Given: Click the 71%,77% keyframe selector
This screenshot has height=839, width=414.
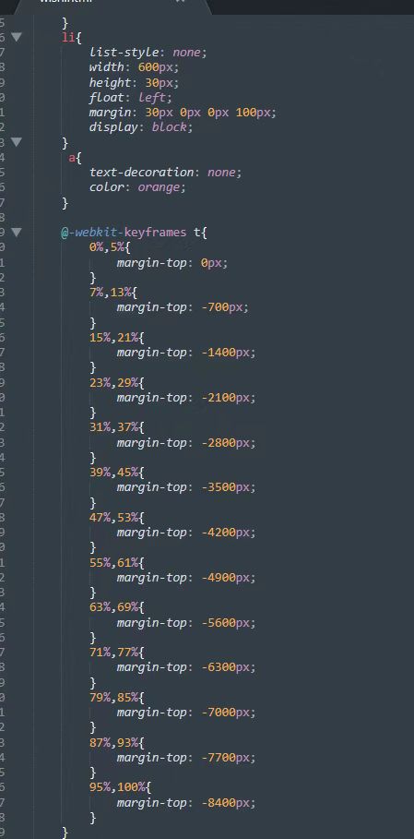Looking at the screenshot, I should (114, 653).
